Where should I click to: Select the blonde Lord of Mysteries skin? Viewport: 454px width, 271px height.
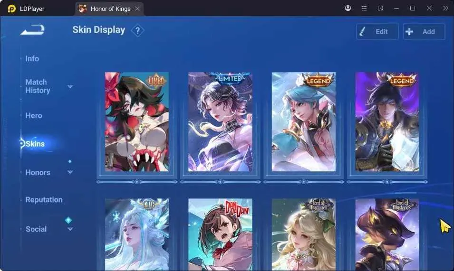[303, 234]
